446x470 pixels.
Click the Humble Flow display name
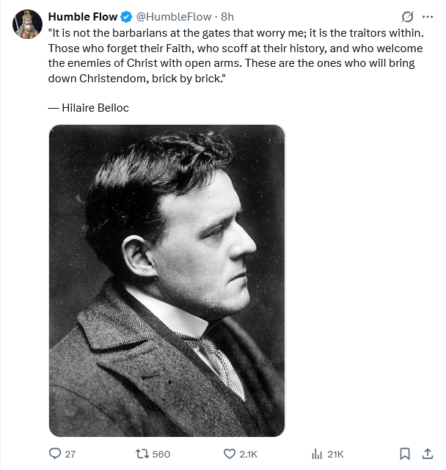pyautogui.click(x=83, y=17)
